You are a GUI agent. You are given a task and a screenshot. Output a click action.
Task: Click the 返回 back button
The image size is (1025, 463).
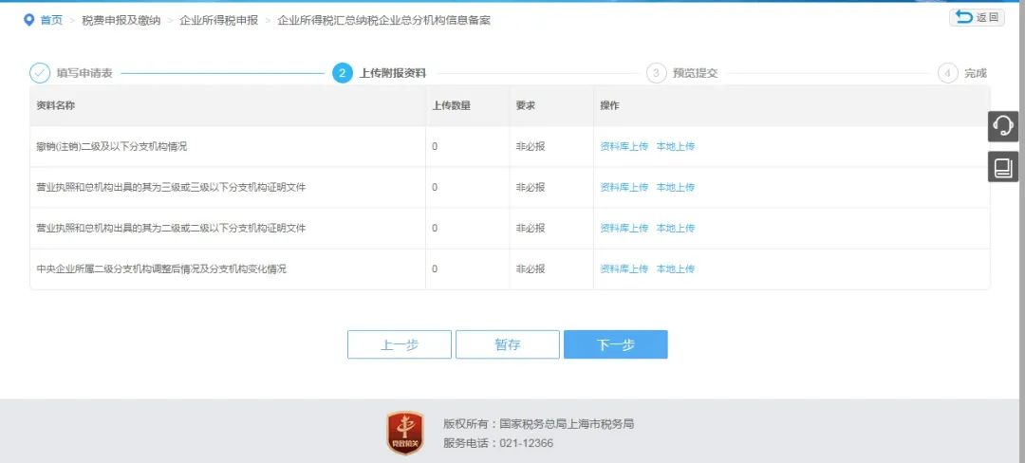click(x=977, y=18)
